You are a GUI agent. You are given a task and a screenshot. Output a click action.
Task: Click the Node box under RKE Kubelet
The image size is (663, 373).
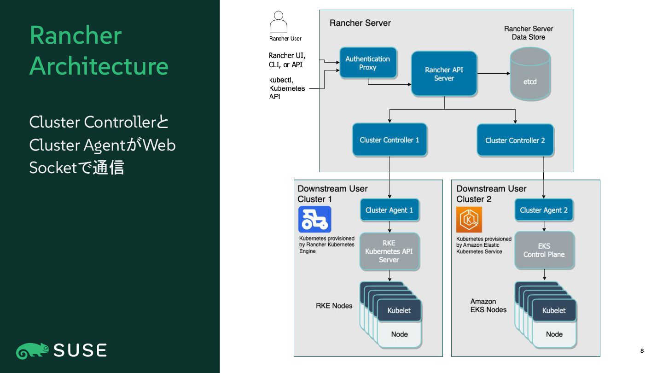399,334
